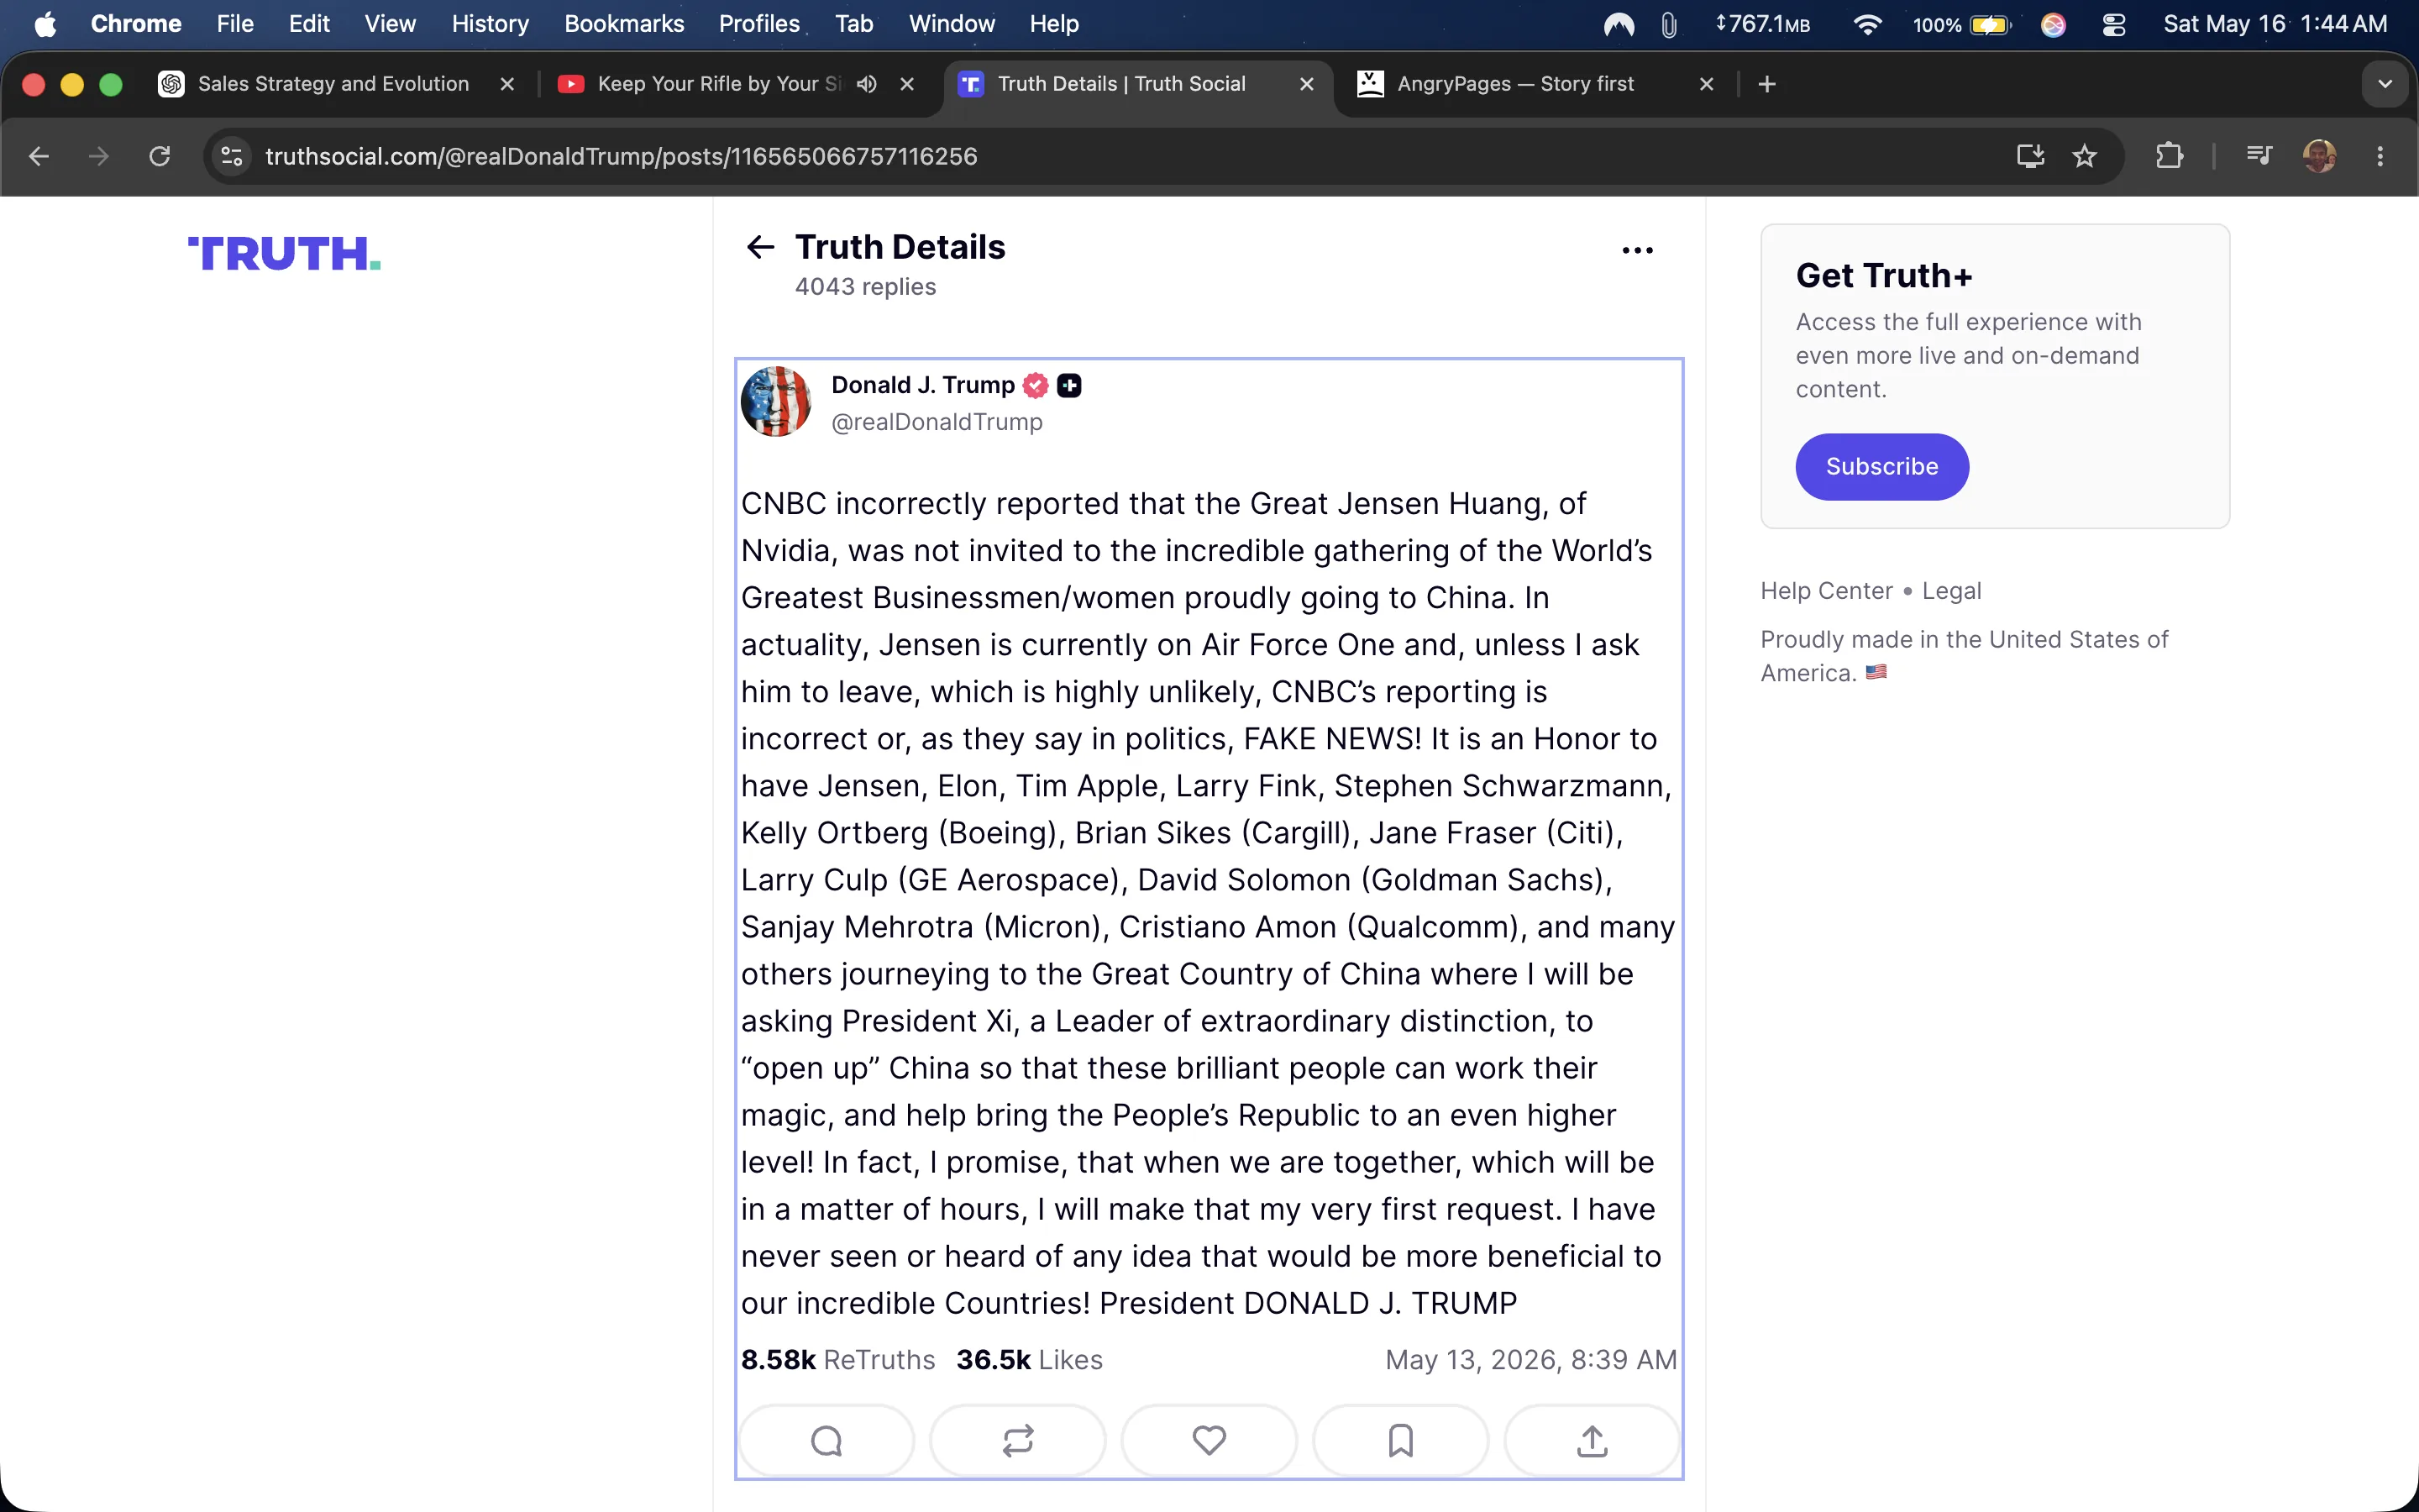The image size is (2419, 1512).
Task: Click the @realDonaldTrump handle
Action: (x=937, y=422)
